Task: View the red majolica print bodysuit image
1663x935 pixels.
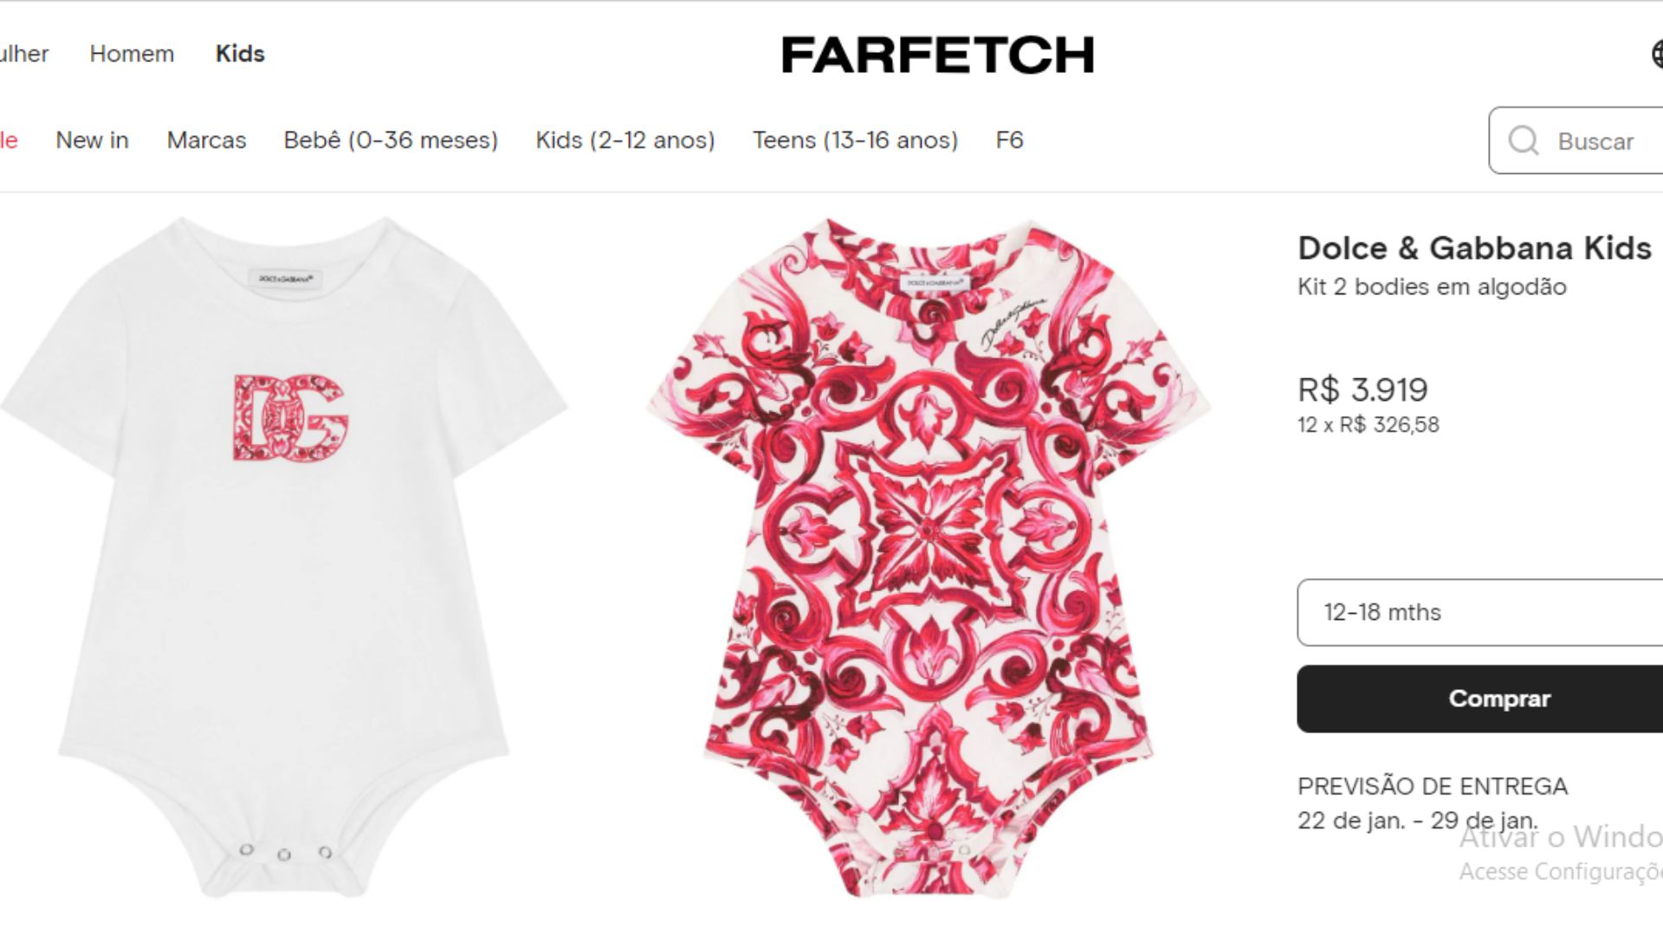Action: [x=928, y=558]
